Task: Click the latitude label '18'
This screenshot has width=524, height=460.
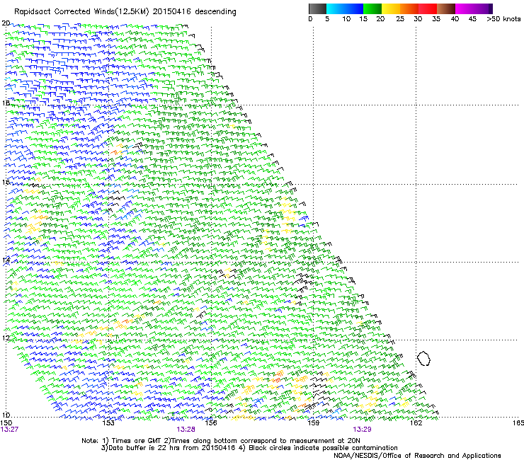Action: point(6,103)
